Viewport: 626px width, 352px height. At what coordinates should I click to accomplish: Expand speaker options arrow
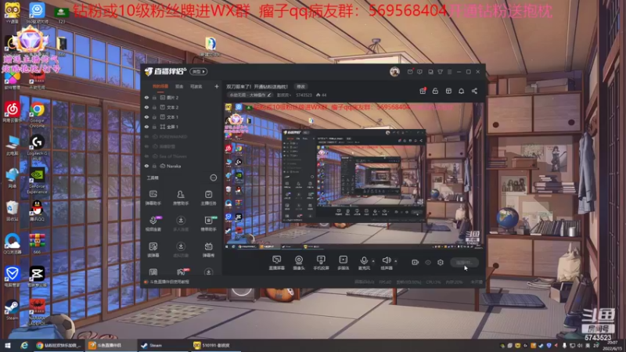[x=396, y=261]
